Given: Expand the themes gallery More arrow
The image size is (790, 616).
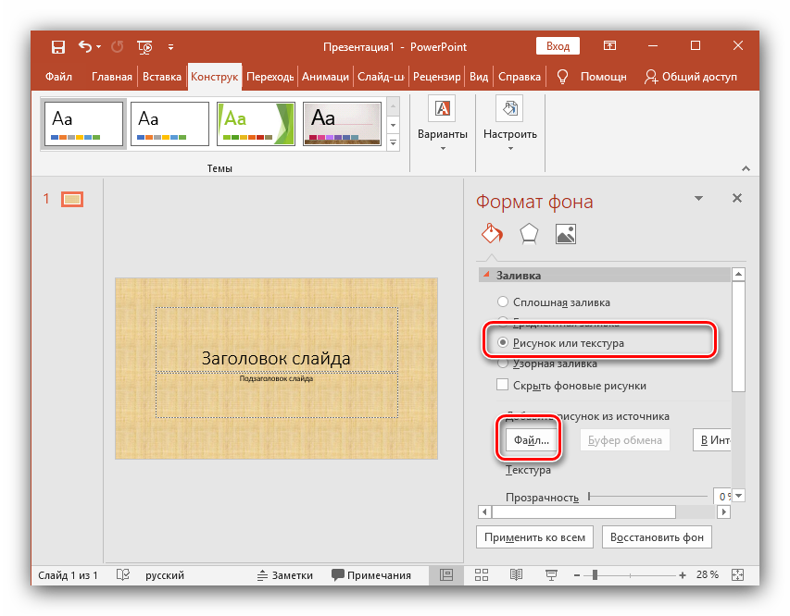Looking at the screenshot, I should tap(393, 143).
